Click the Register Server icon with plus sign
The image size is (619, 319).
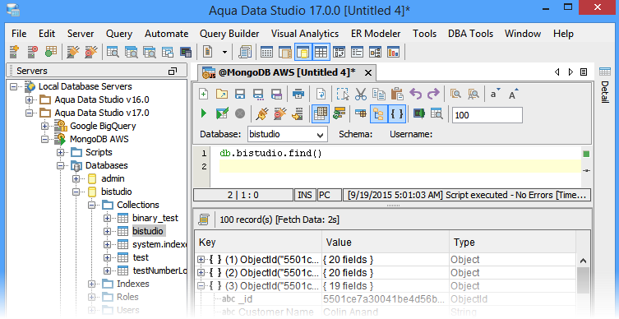(14, 52)
